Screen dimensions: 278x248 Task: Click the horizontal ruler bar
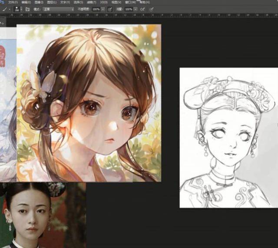[142, 16]
